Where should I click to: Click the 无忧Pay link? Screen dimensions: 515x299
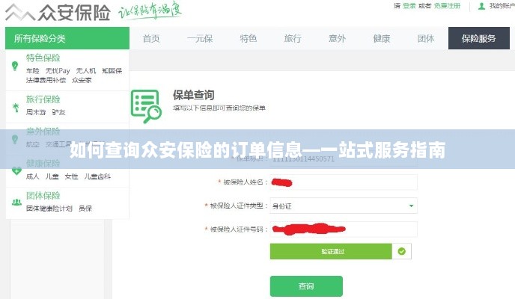(x=58, y=71)
